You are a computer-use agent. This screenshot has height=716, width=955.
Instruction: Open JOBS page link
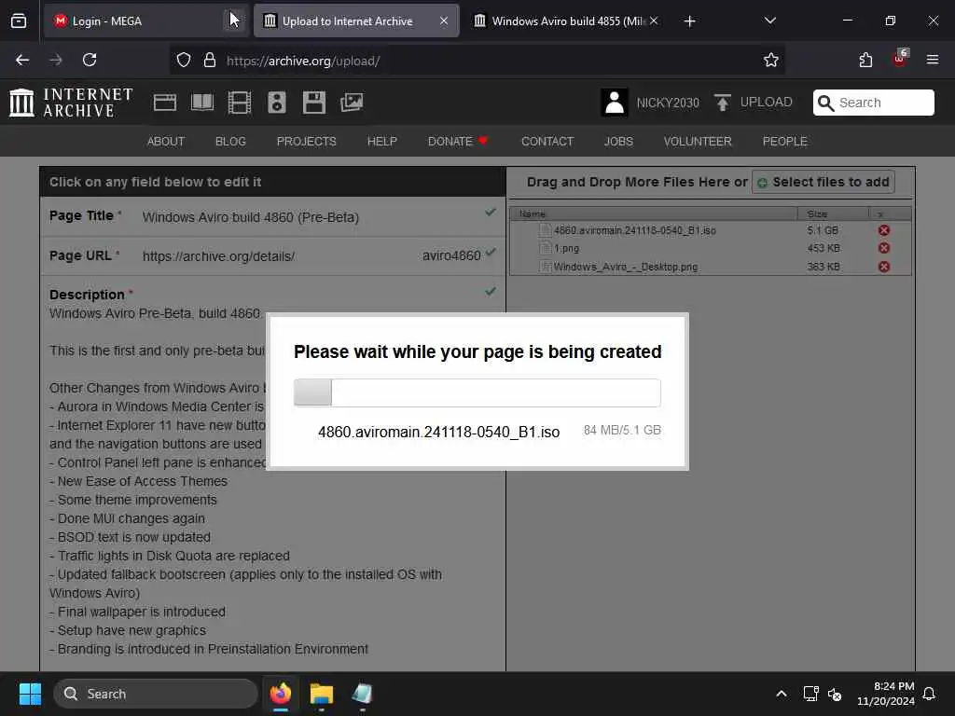619,142
